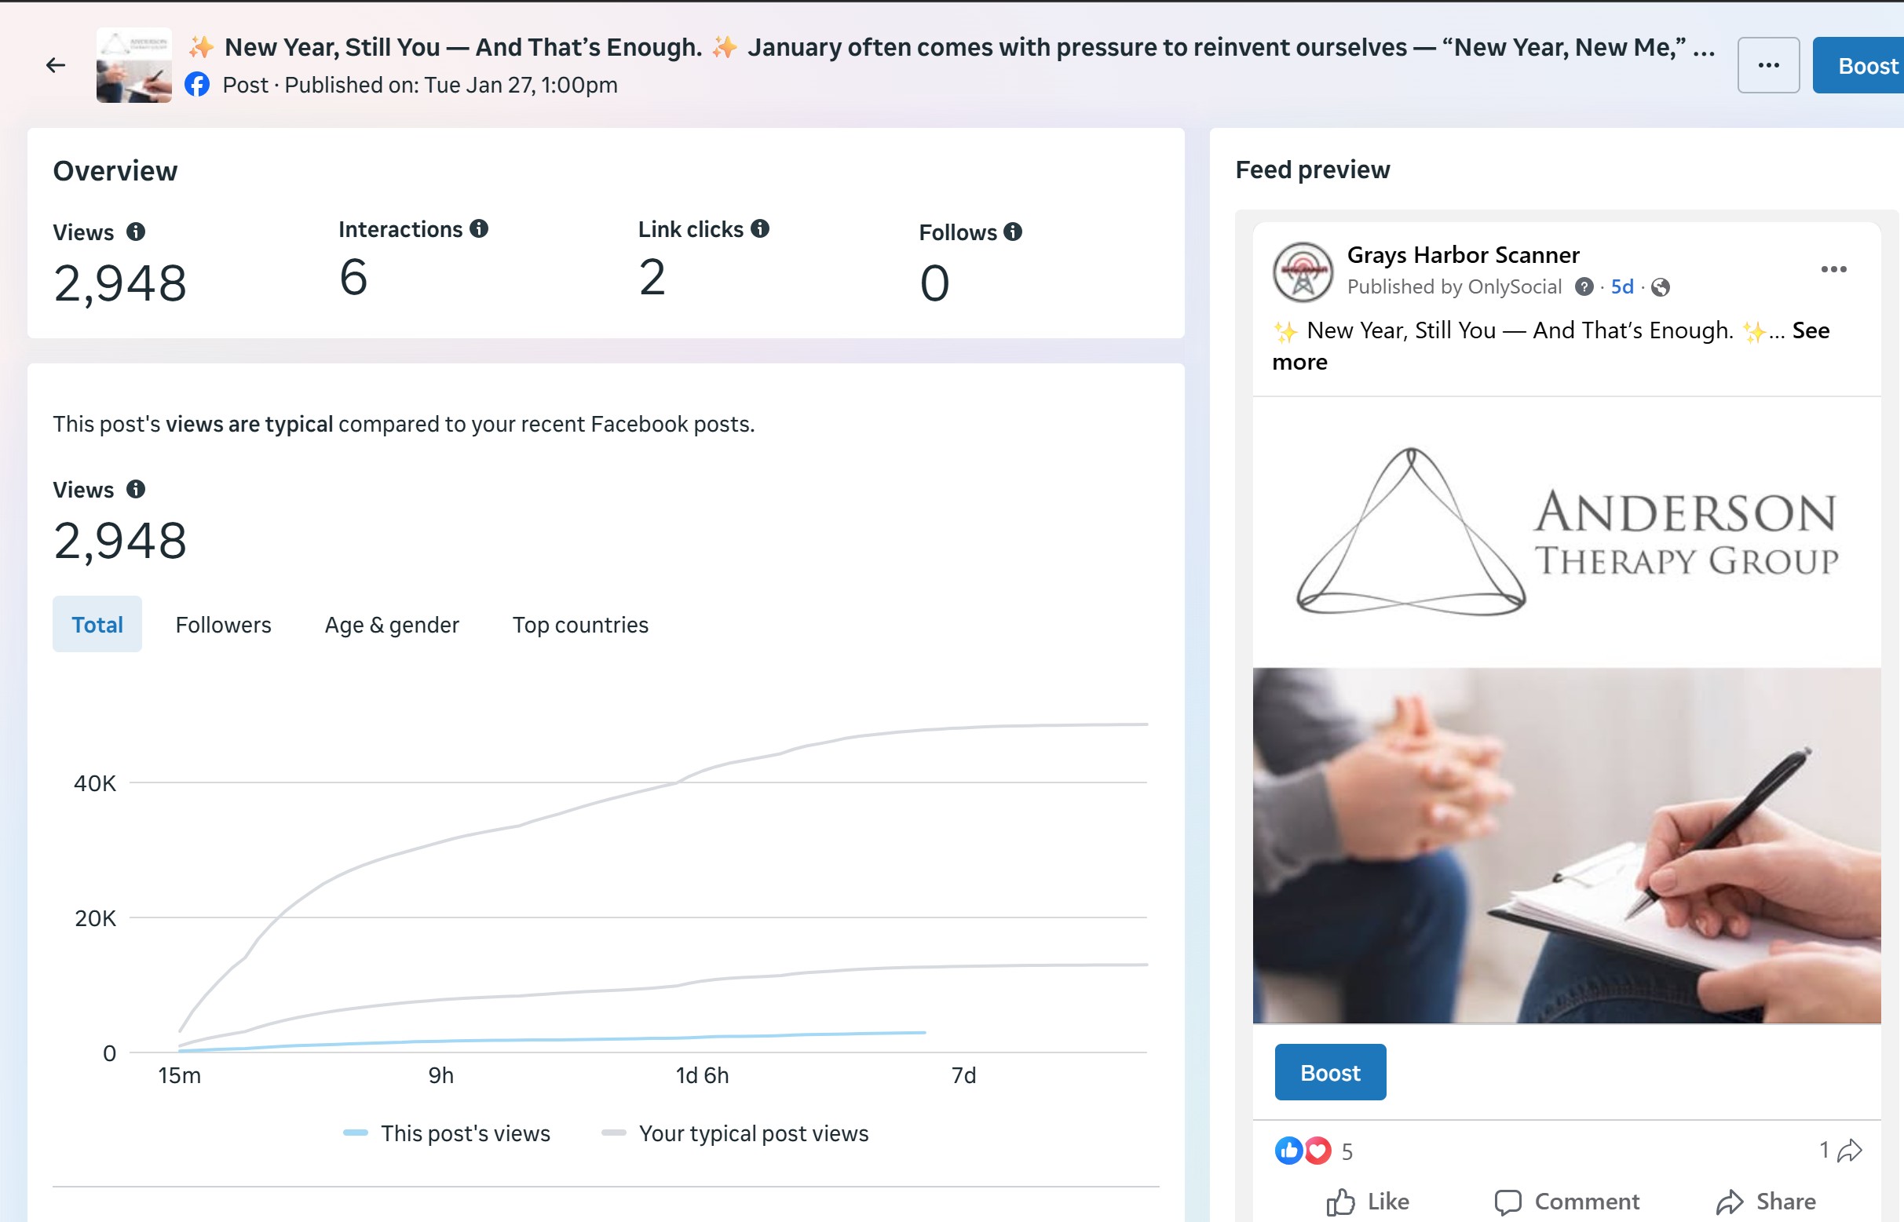Click the Link clicks info icon

click(760, 228)
